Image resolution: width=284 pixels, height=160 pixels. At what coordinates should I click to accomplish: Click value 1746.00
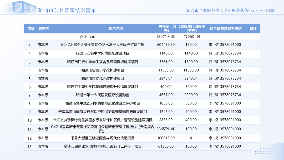pyautogui.click(x=166, y=112)
